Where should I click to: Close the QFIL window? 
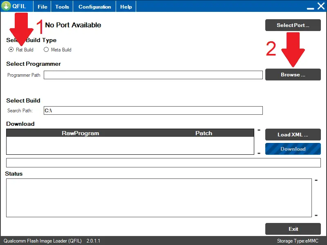point(321,6)
